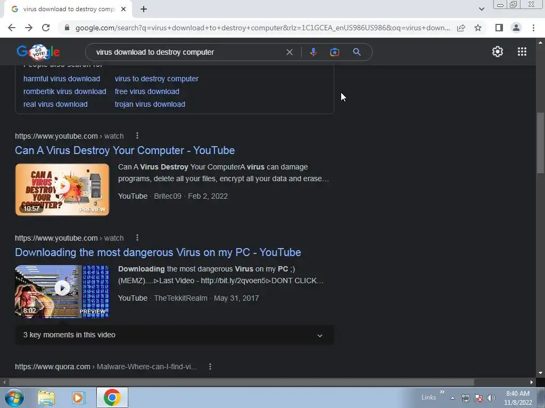
Task: Expand the Links toolbar chevron
Action: tap(442, 392)
